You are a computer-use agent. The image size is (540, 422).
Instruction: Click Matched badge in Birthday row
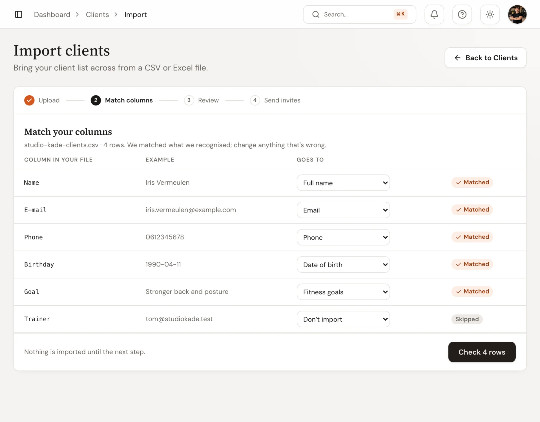tap(472, 264)
